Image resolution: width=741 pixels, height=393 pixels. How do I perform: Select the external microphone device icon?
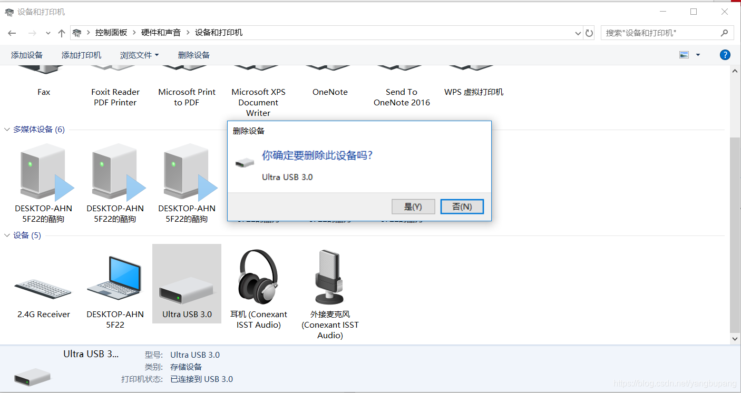[x=330, y=278]
